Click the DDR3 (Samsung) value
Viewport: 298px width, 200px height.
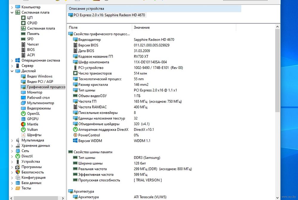click(147, 158)
